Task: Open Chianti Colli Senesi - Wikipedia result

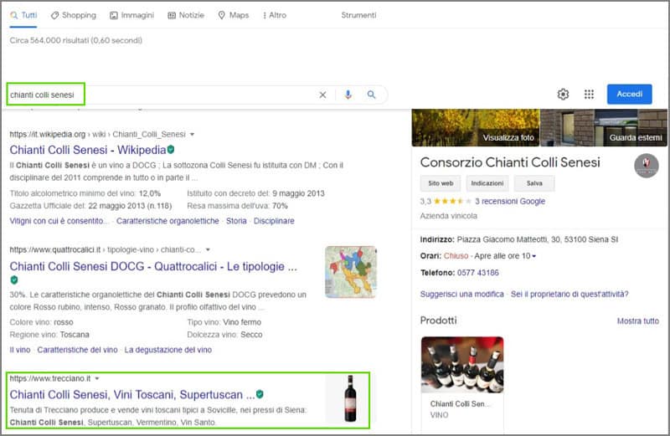Action: tap(88, 150)
